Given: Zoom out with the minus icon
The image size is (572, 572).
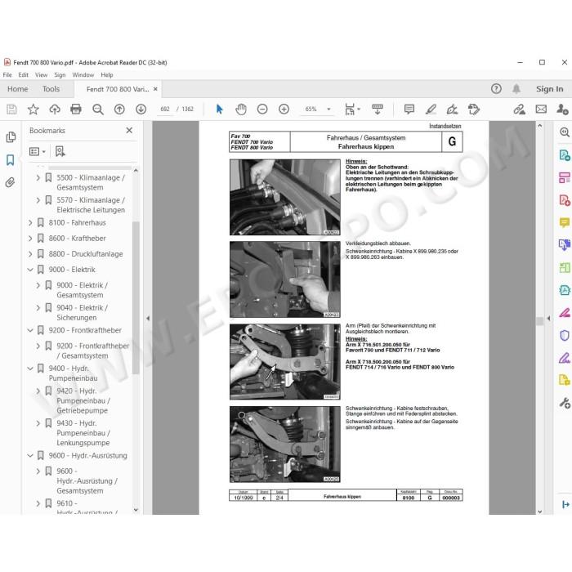Looking at the screenshot, I should click(262, 109).
